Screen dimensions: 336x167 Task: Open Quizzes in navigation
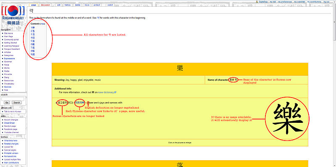[x=8, y=87]
